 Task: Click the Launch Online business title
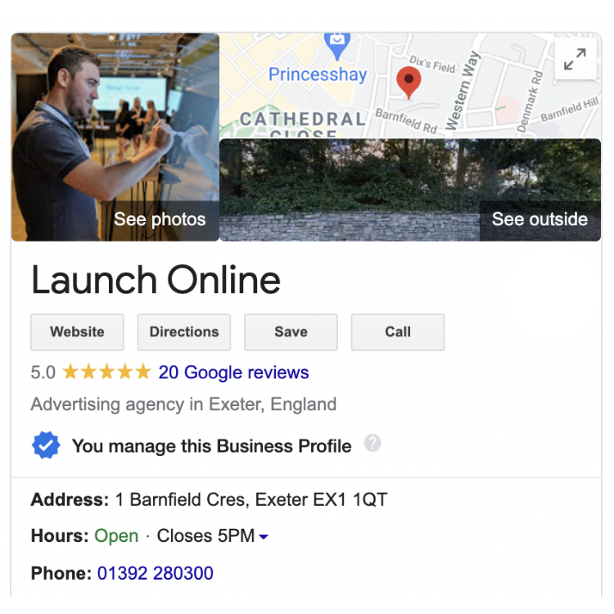tap(156, 280)
